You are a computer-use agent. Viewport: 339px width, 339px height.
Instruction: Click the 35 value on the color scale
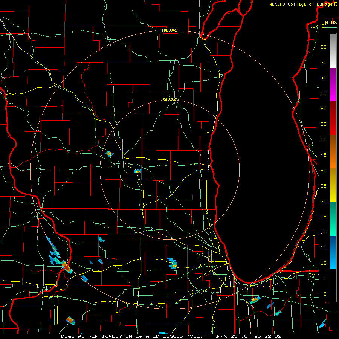(x=324, y=186)
